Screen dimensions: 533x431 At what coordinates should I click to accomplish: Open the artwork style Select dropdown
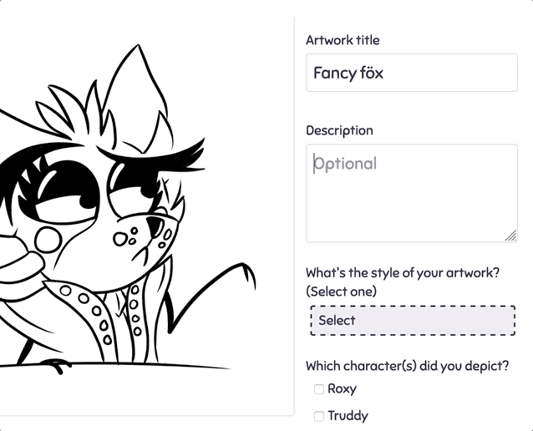click(x=413, y=321)
